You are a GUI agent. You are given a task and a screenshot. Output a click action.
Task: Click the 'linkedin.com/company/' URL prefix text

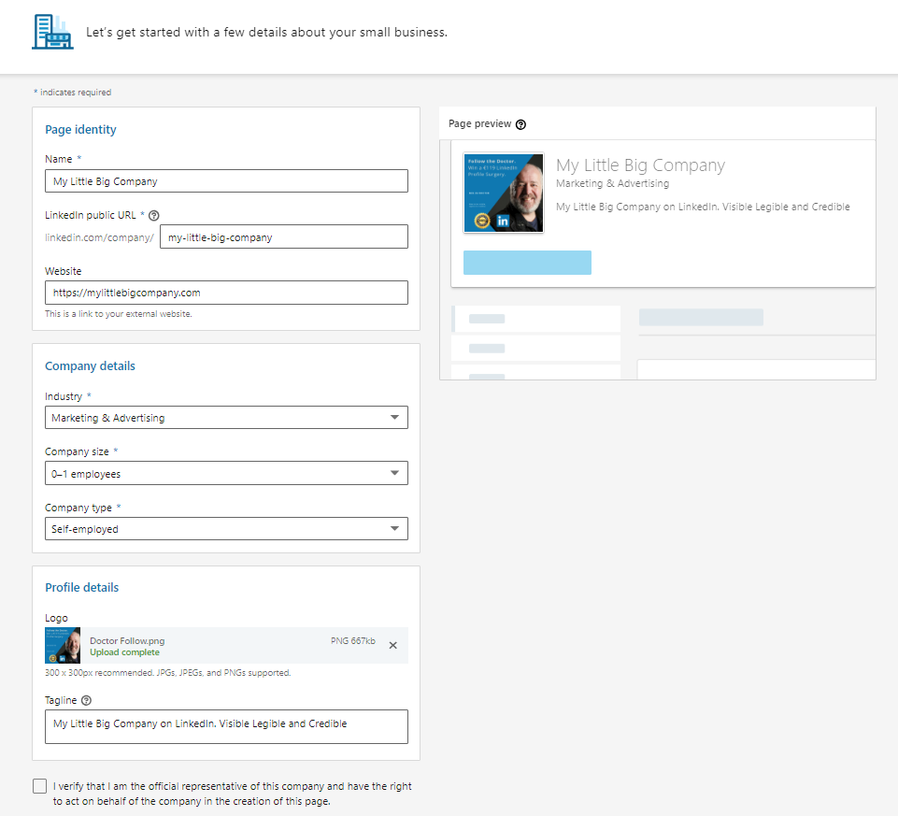(99, 237)
